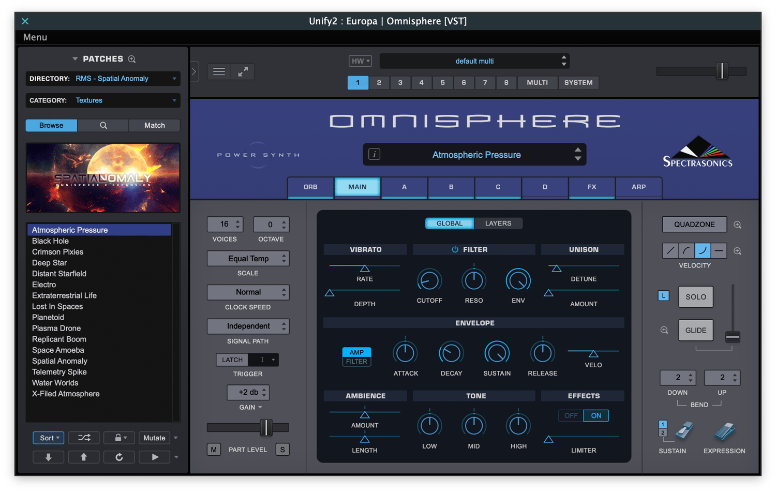Toggle the L legato button
The height and width of the screenshot is (493, 776).
pos(663,296)
